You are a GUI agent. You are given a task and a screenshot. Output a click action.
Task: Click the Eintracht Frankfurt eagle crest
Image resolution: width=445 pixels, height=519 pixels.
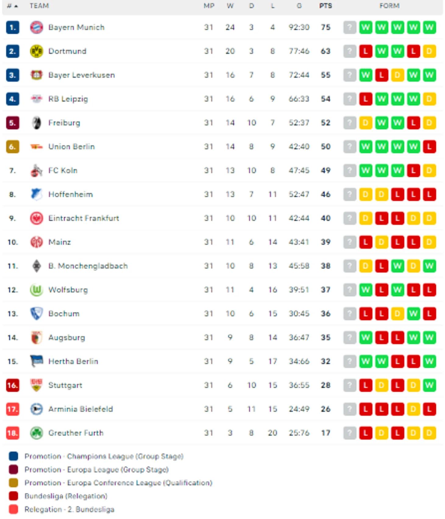pyautogui.click(x=36, y=218)
